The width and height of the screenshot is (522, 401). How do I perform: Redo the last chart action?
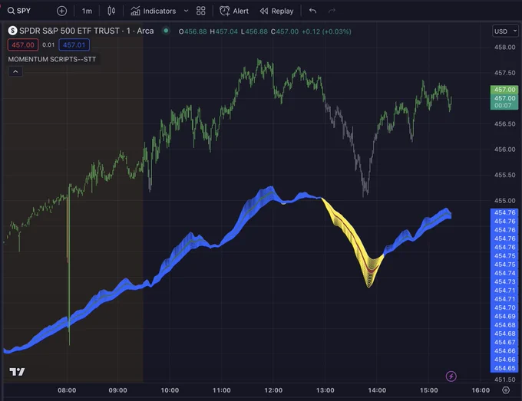click(332, 11)
